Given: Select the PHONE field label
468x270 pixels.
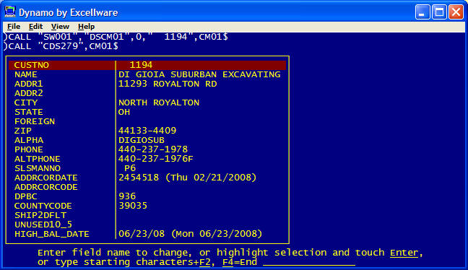Looking at the screenshot, I should (29, 149).
